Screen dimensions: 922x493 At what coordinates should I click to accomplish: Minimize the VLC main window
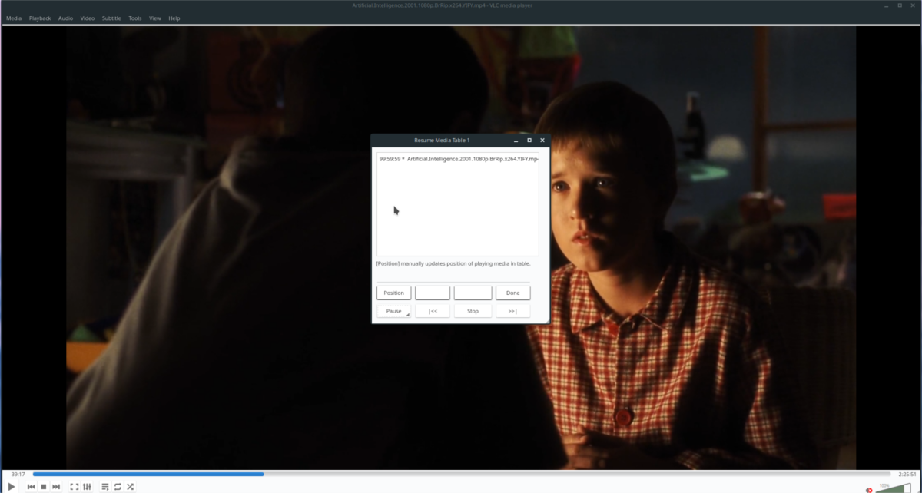(887, 5)
